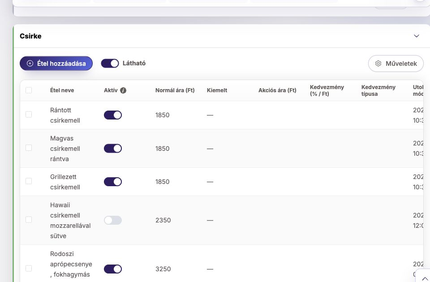Click the Akciós ára (Ft) header
430x282 pixels.
pyautogui.click(x=277, y=90)
